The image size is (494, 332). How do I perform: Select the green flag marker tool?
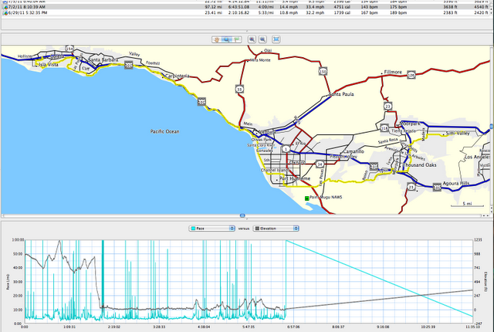tap(237, 39)
